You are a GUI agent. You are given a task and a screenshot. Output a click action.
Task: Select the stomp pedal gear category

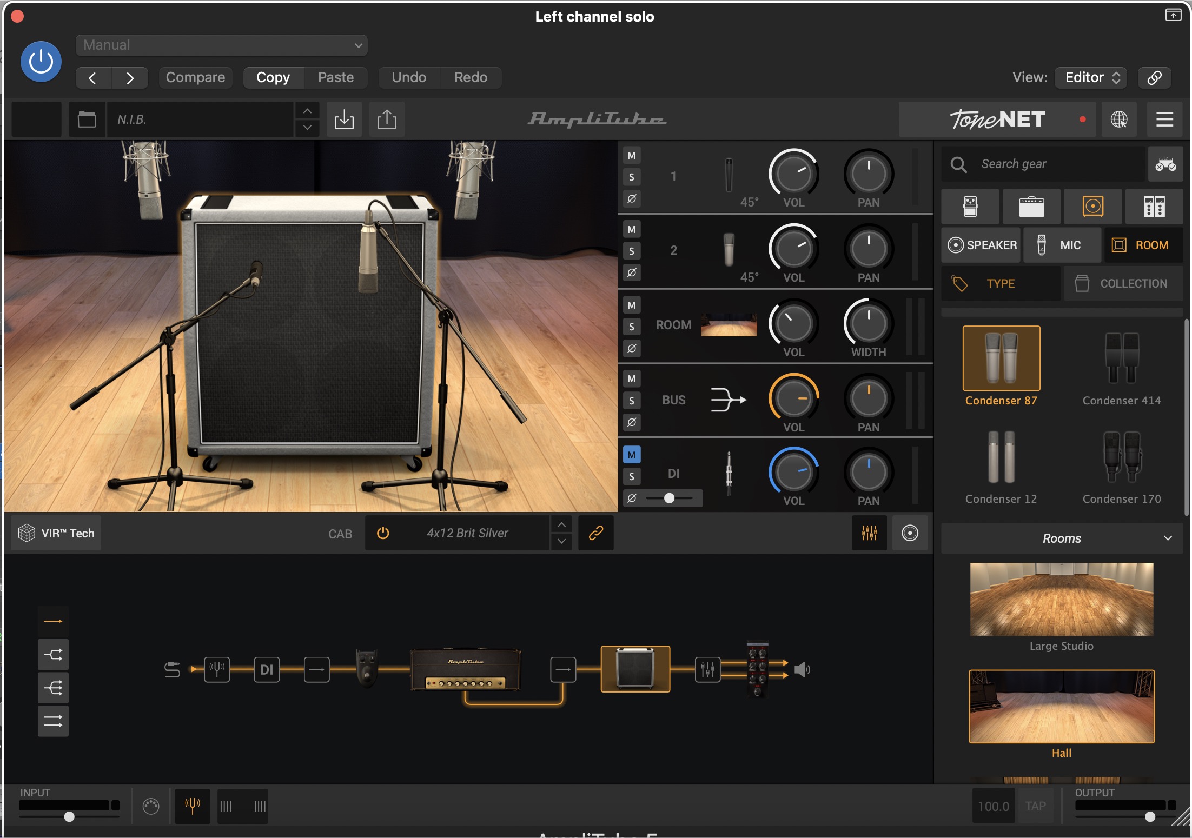(970, 207)
